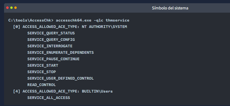Click the SERVICE_INTERROGATE line
Viewport: 230px width, 106px height.
pos(50,46)
